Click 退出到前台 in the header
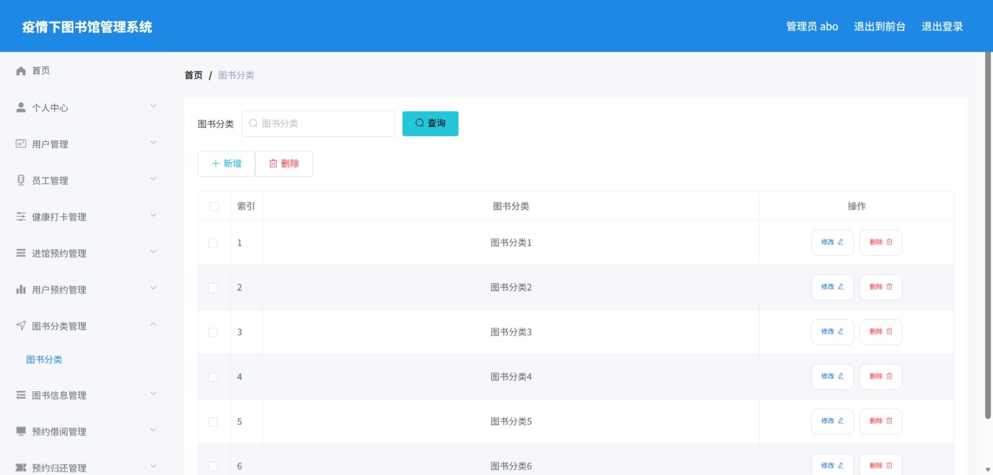993x475 pixels. (x=879, y=26)
